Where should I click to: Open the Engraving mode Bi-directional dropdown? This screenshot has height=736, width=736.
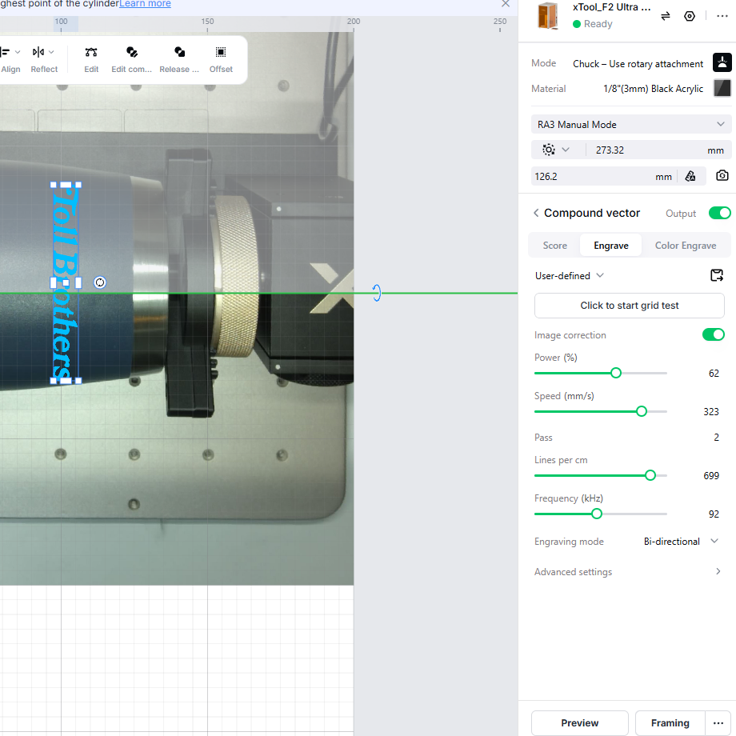point(681,542)
